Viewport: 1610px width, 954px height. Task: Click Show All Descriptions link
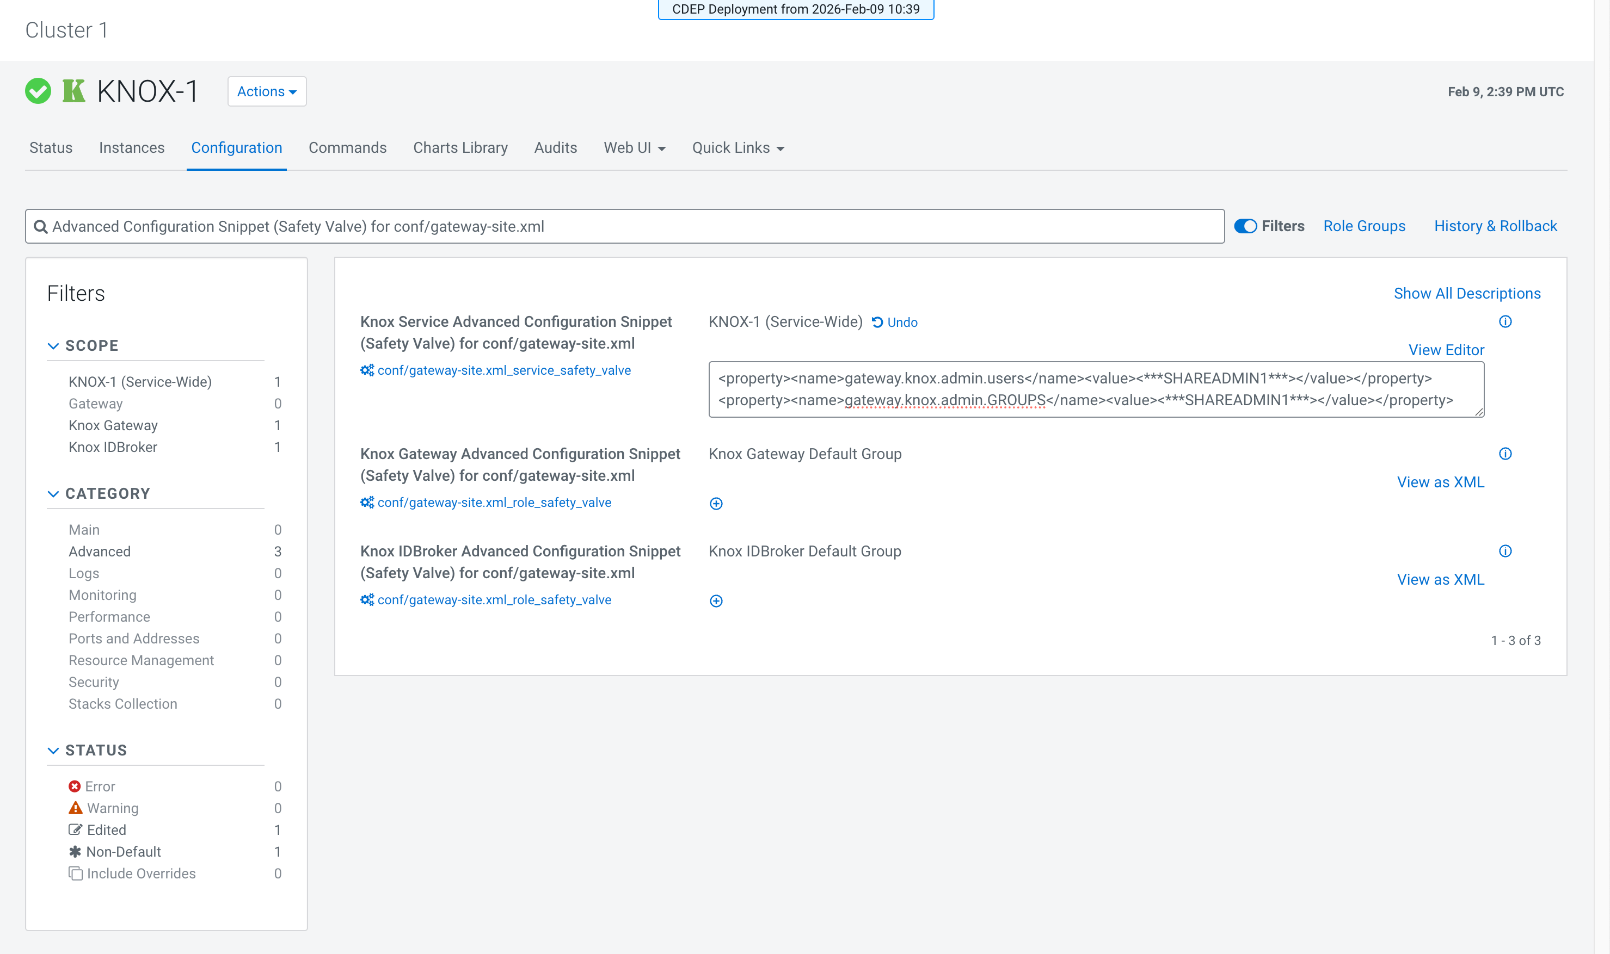pos(1466,294)
